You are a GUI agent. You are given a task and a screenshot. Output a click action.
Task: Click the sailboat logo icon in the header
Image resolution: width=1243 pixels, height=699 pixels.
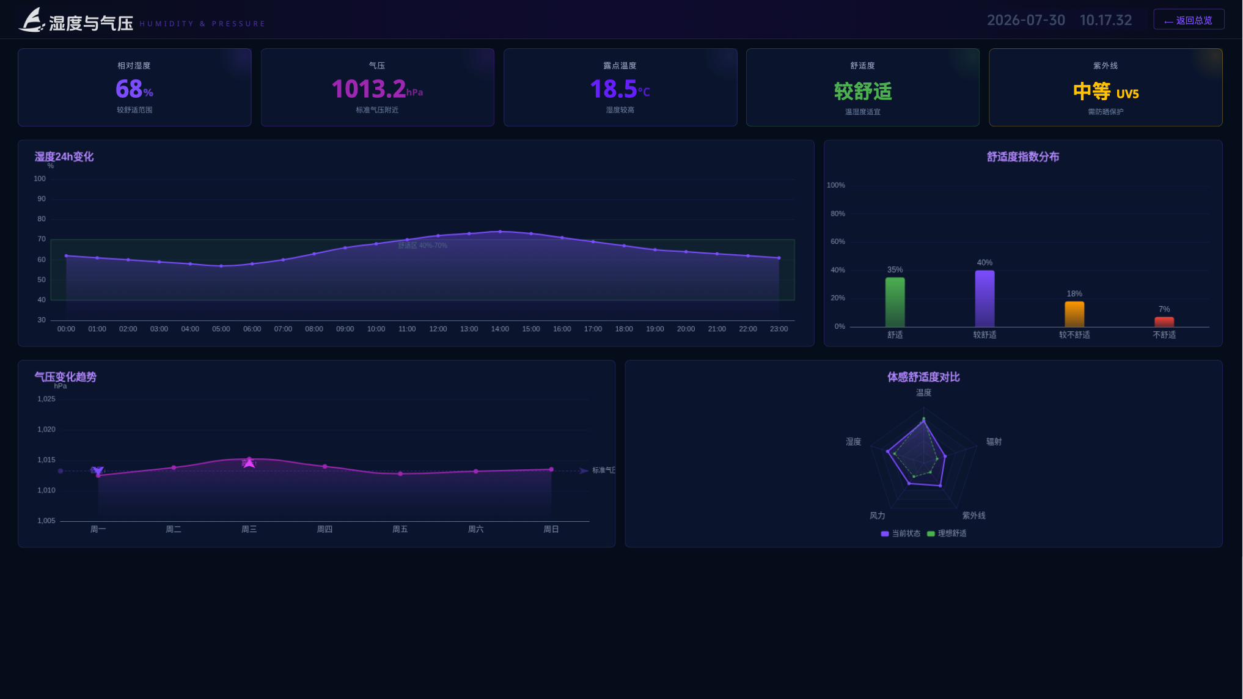[x=31, y=20]
